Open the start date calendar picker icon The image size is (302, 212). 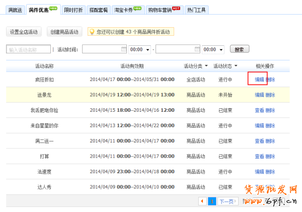pyautogui.click(x=124, y=49)
